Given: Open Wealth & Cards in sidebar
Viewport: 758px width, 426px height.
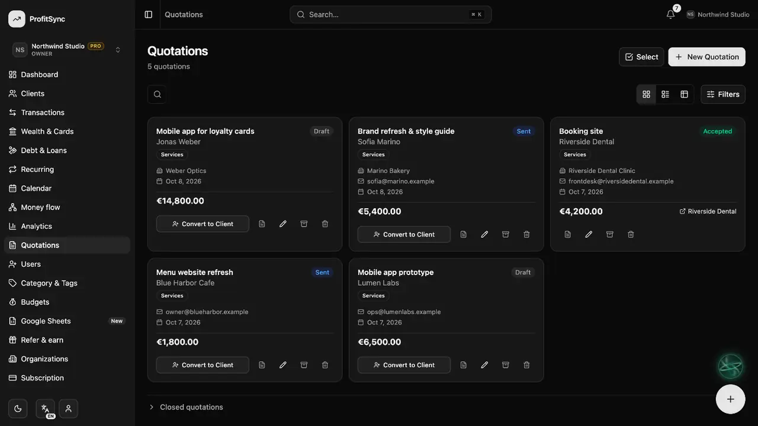Looking at the screenshot, I should click(x=68, y=131).
